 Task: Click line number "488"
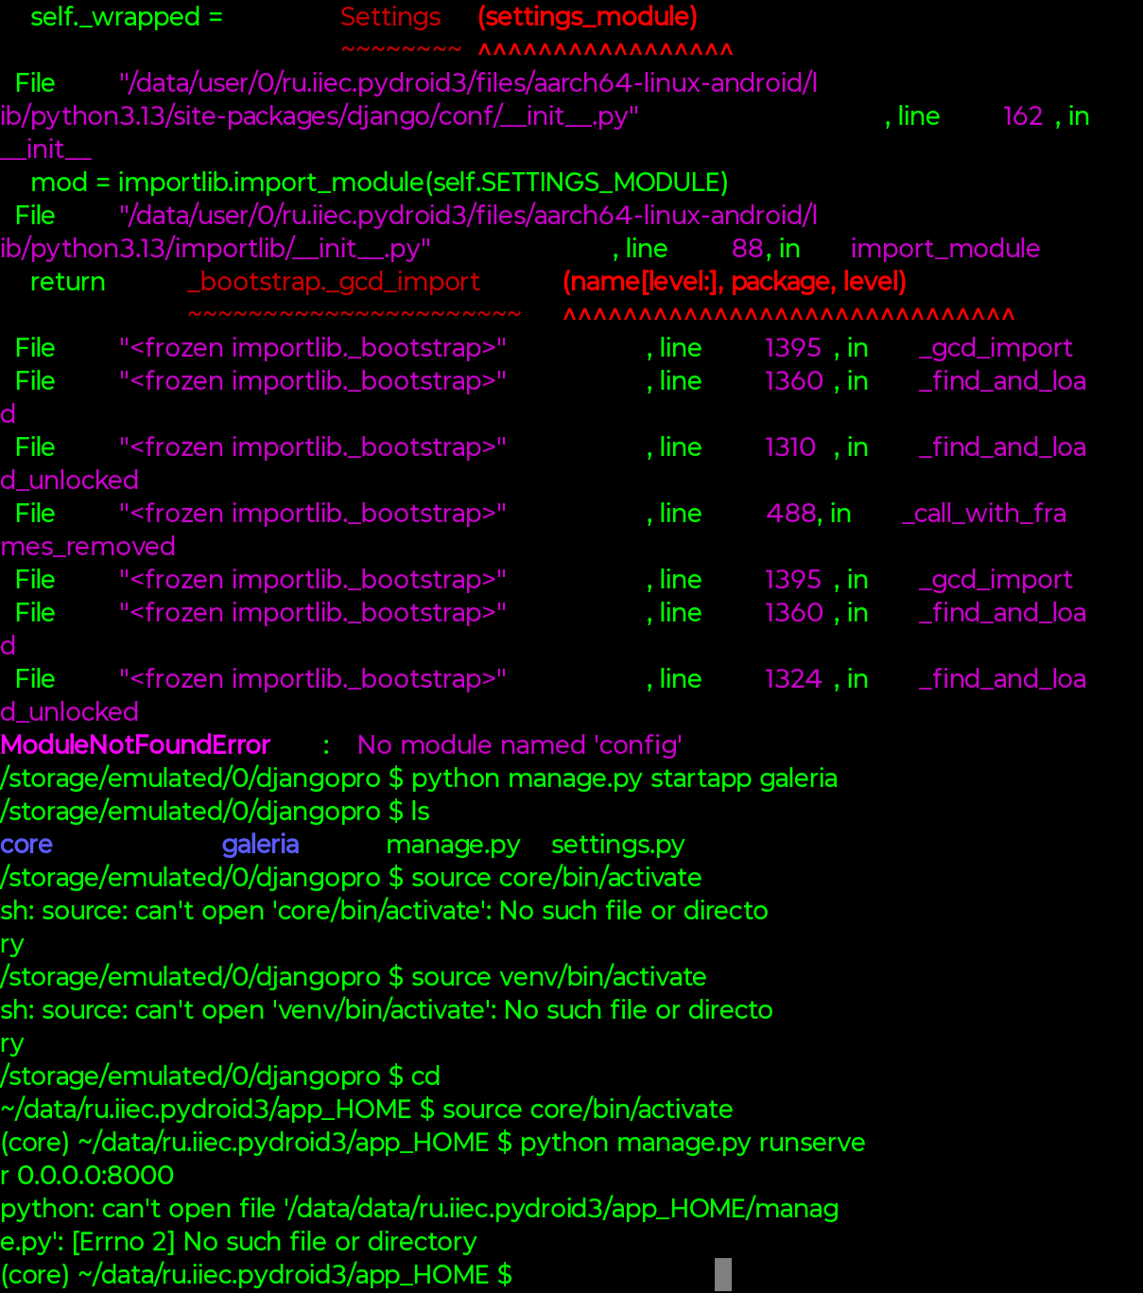point(791,514)
